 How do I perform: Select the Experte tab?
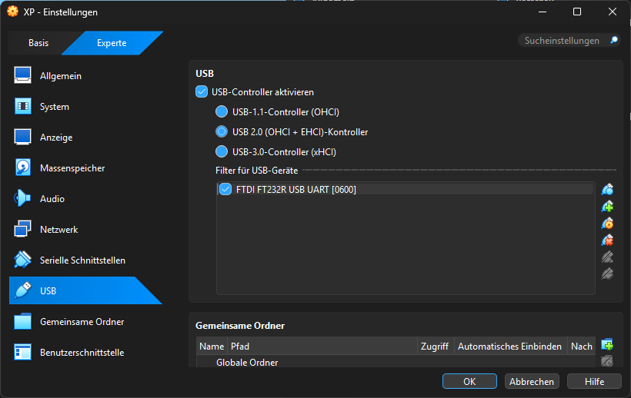[x=112, y=43]
